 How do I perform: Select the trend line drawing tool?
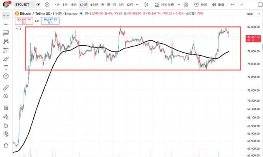[x=6, y=24]
